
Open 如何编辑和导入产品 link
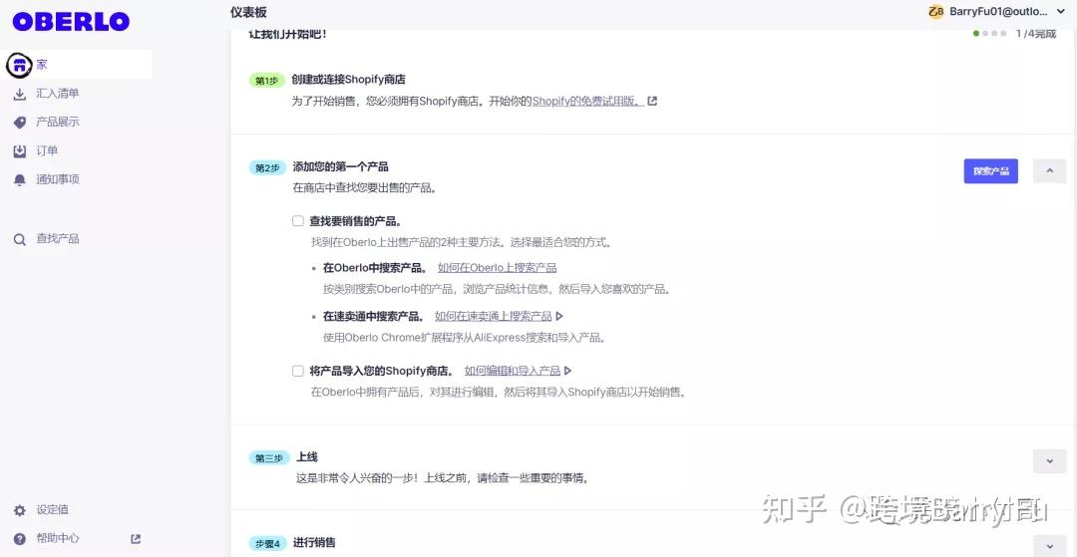coord(513,371)
